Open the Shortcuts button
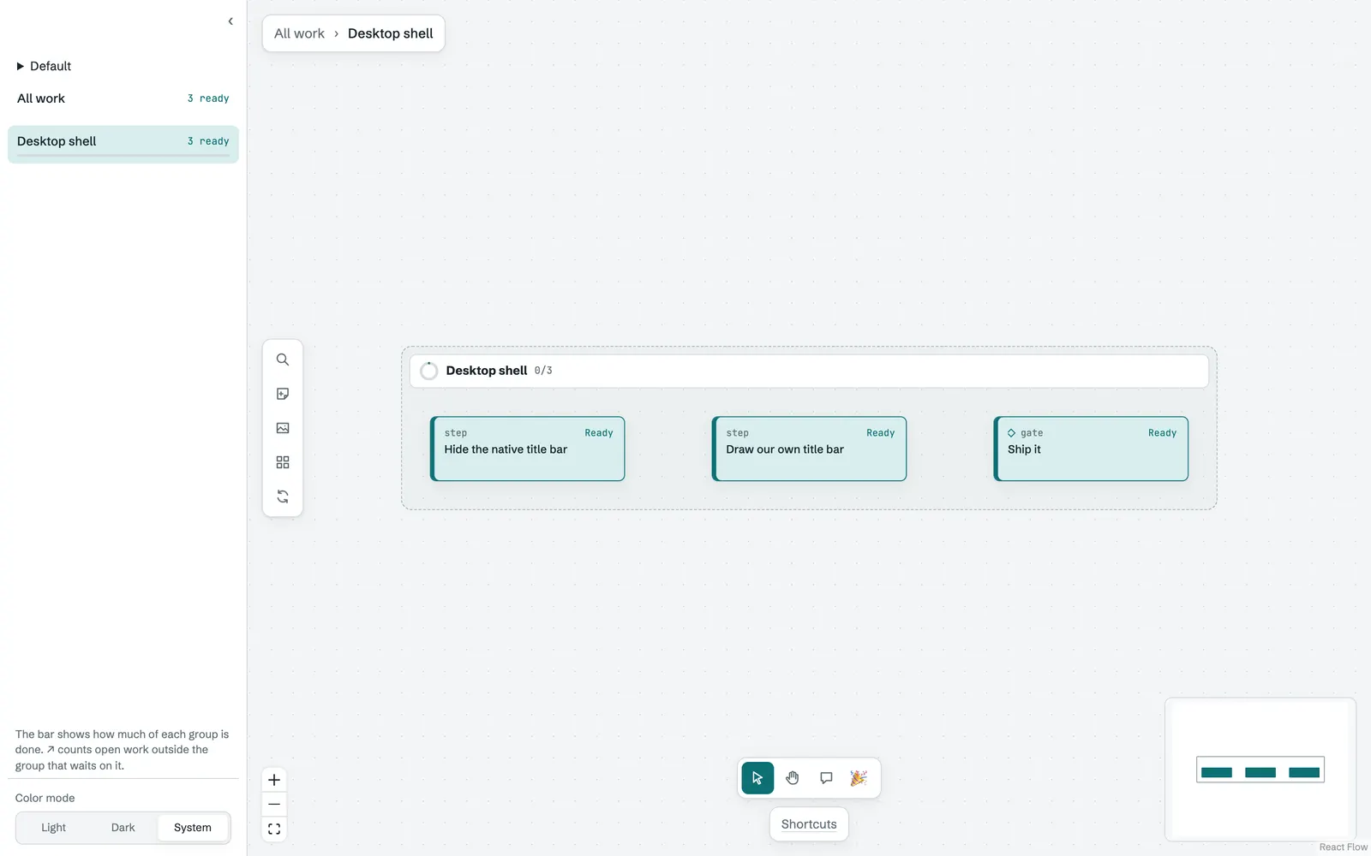The image size is (1371, 856). point(809,824)
